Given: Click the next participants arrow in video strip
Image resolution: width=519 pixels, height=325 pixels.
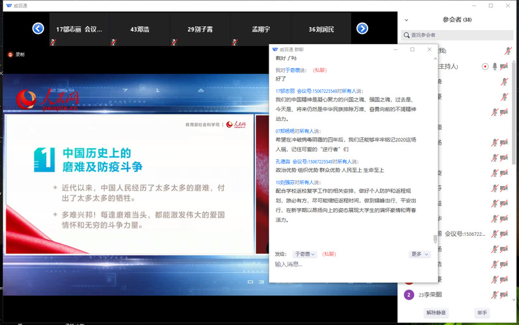Looking at the screenshot, I should [362, 29].
